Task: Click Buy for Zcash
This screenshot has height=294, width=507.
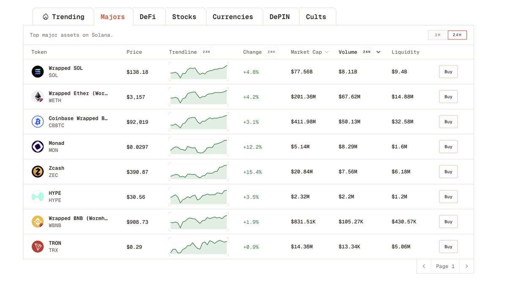Action: coord(448,171)
